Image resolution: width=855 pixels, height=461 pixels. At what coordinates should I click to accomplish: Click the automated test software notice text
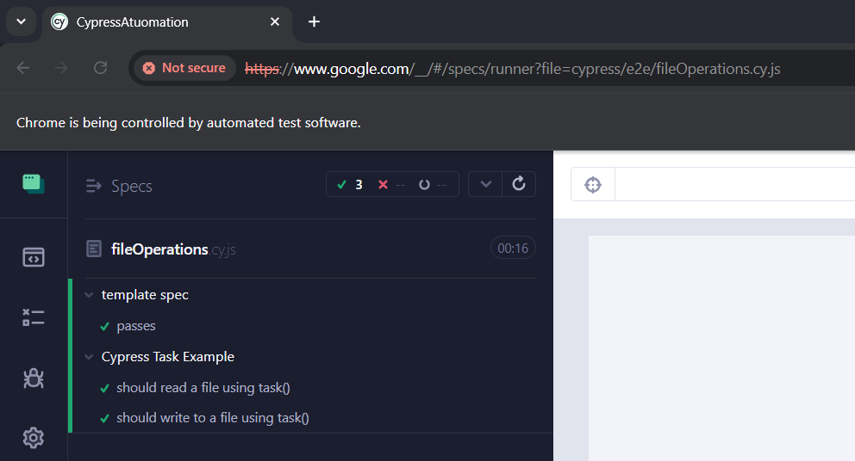click(188, 123)
